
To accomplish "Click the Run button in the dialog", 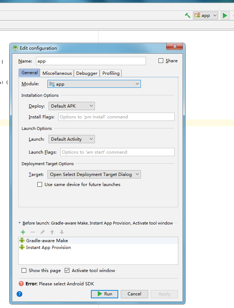I will 105,294.
